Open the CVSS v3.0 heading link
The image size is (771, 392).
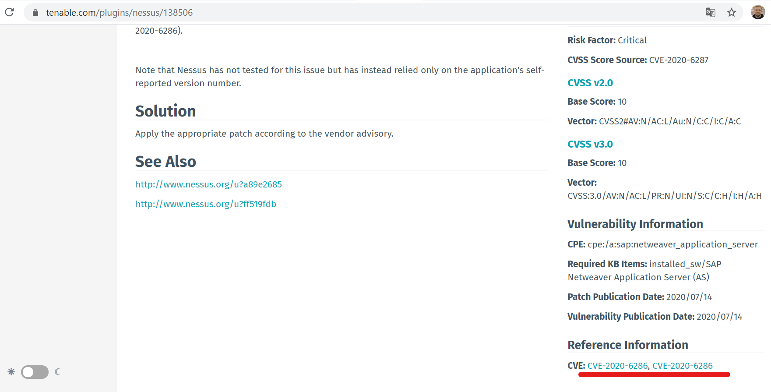tap(590, 144)
